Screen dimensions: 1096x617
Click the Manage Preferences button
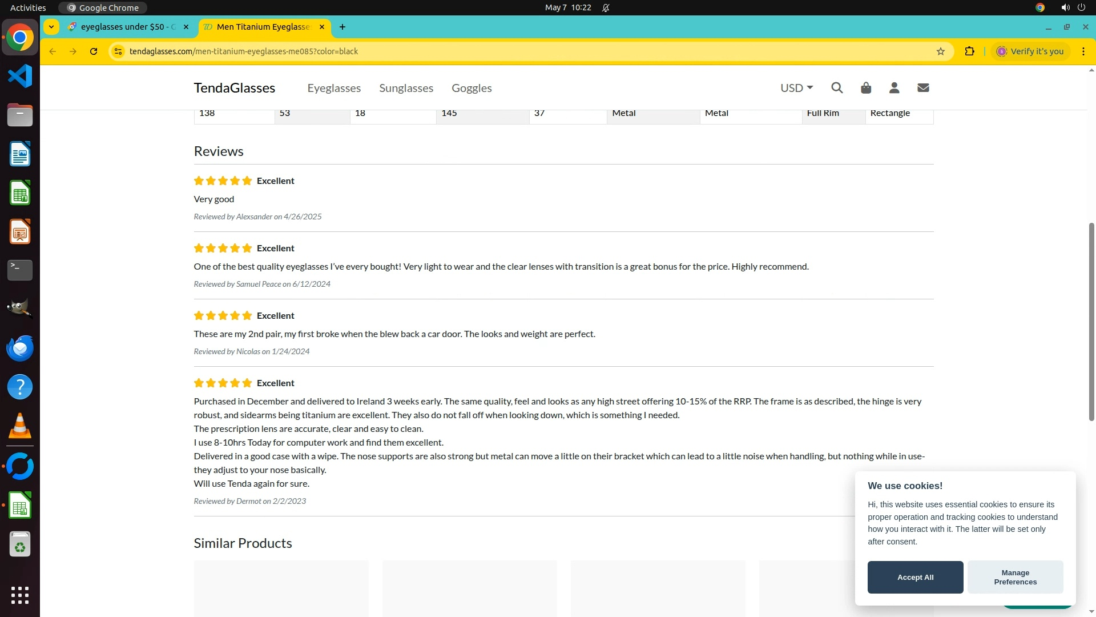pos(1015,577)
